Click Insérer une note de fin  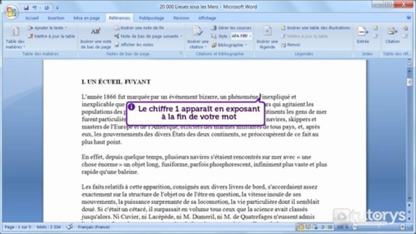tap(139, 28)
